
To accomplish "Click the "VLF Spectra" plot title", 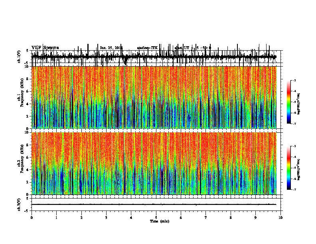I will pyautogui.click(x=45, y=48).
